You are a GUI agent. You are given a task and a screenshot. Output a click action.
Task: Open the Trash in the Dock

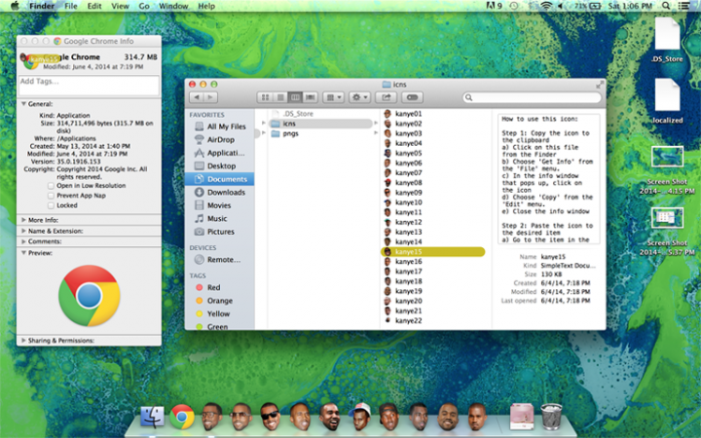552,418
